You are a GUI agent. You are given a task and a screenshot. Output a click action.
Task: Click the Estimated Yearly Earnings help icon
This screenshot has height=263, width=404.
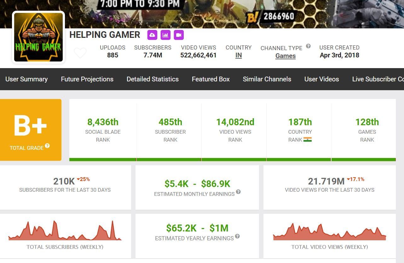[x=237, y=236]
